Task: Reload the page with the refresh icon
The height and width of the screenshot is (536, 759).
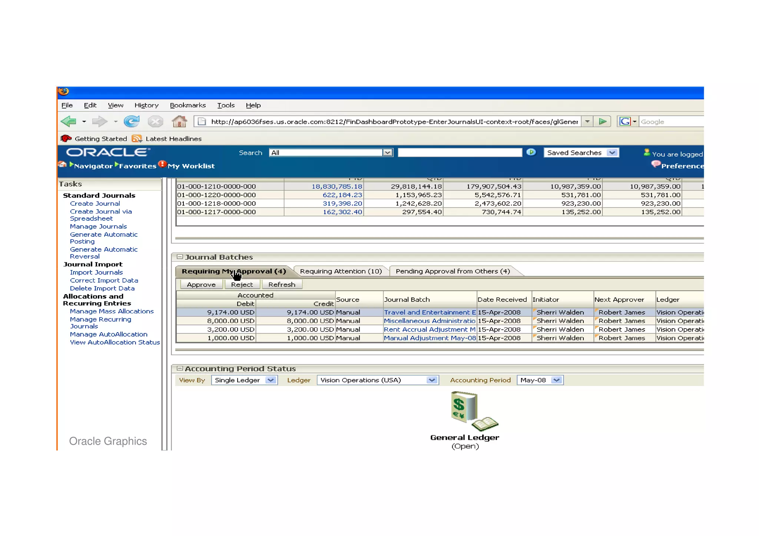Action: (132, 121)
